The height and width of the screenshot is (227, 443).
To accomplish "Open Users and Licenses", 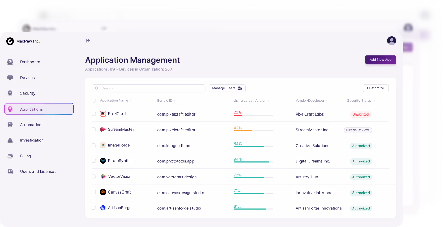I will coord(38,171).
